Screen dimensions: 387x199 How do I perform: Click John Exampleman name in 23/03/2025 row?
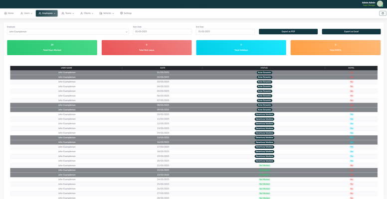(x=67, y=175)
